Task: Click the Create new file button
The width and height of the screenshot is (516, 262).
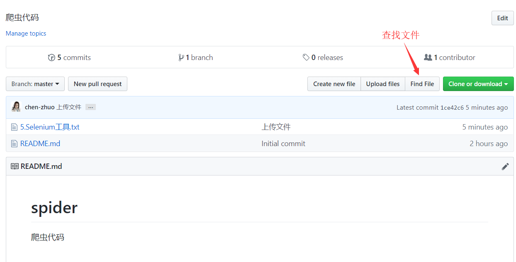Action: [x=334, y=84]
